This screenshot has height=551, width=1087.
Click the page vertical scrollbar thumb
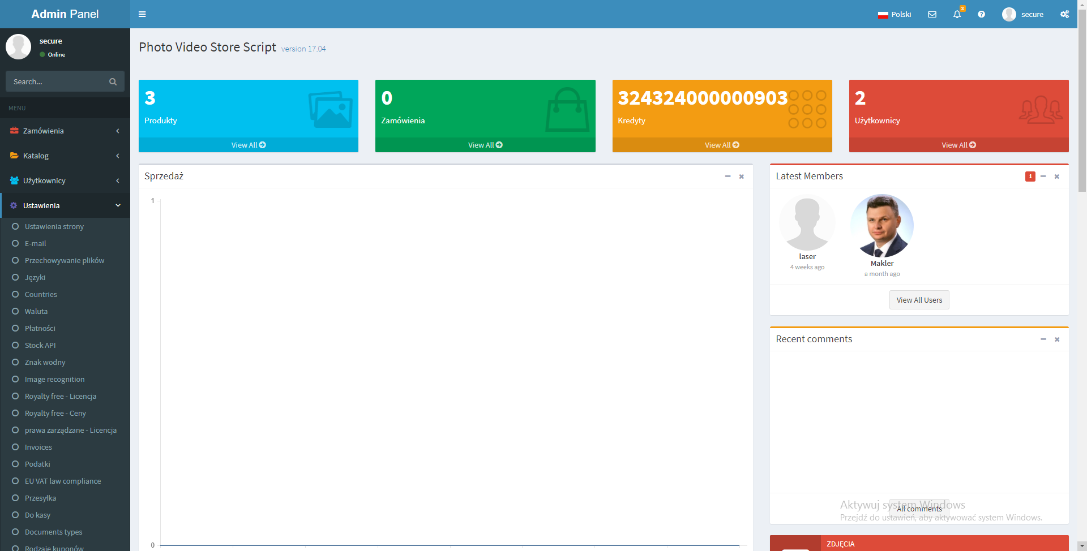1082,101
